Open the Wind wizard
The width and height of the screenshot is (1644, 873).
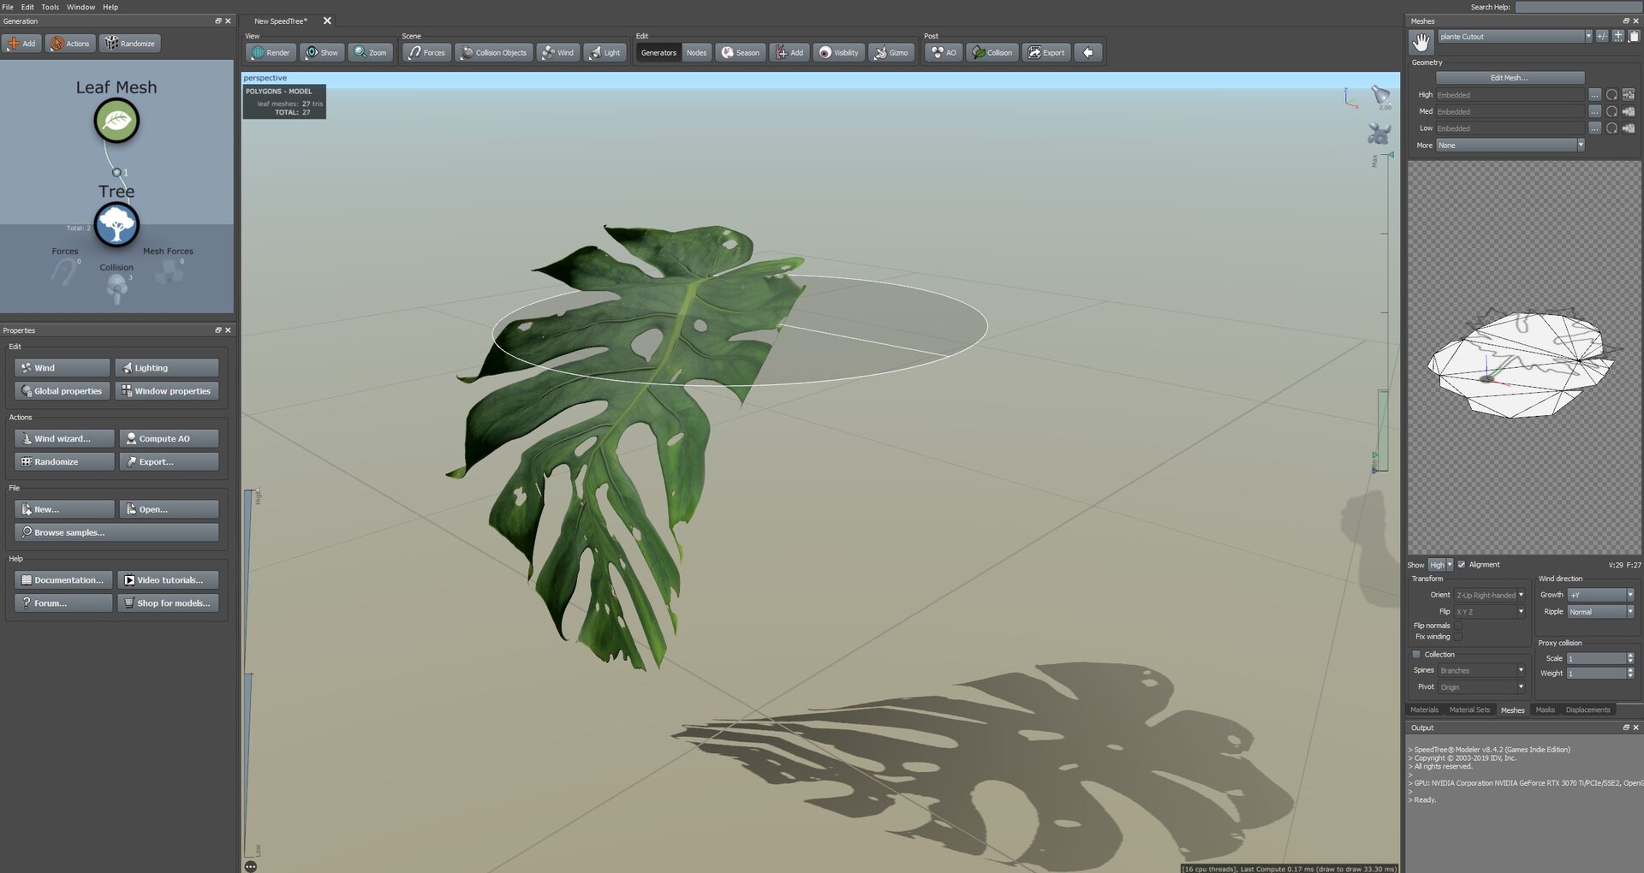[63, 438]
